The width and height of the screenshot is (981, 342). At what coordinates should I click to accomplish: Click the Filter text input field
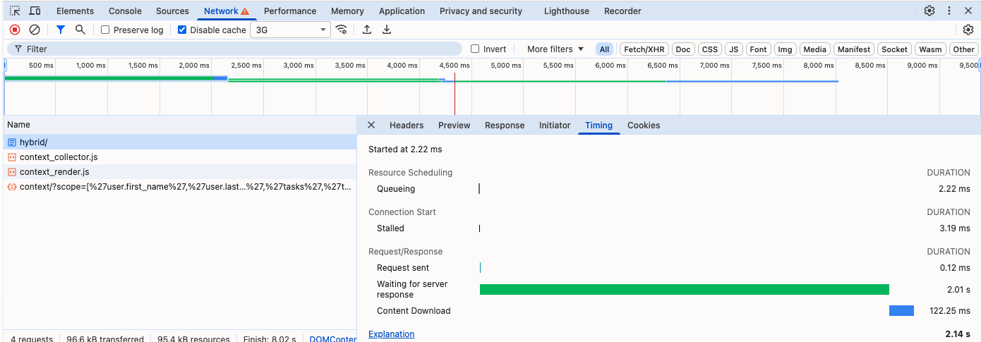(x=240, y=49)
